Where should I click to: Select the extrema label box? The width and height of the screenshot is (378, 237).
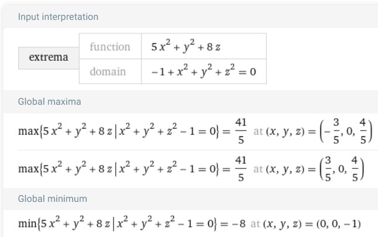pos(49,58)
